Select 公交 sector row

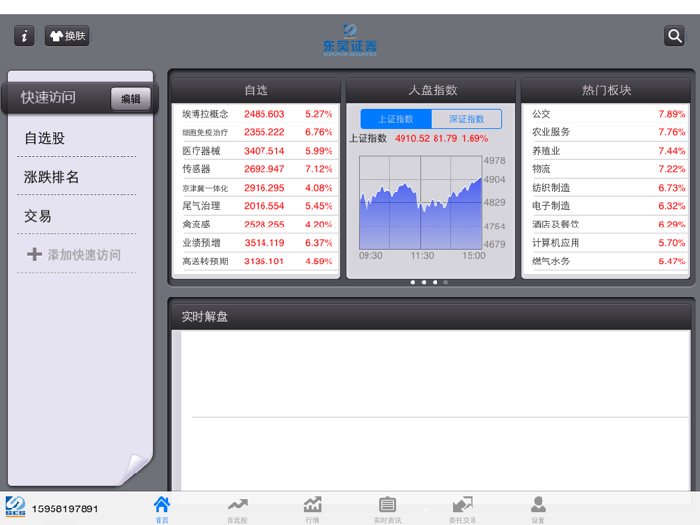[607, 114]
